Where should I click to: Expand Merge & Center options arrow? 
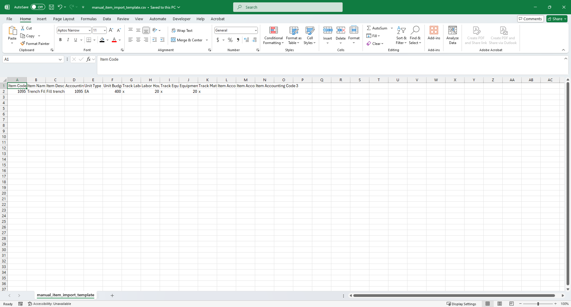point(207,40)
